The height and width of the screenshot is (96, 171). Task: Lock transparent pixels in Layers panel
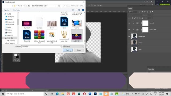[133, 18]
